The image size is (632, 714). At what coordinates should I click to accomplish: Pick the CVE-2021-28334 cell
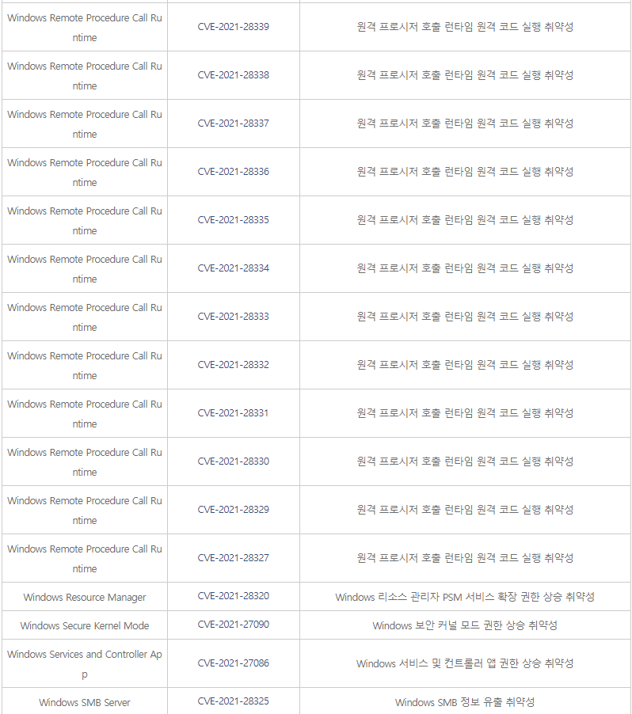(x=233, y=268)
